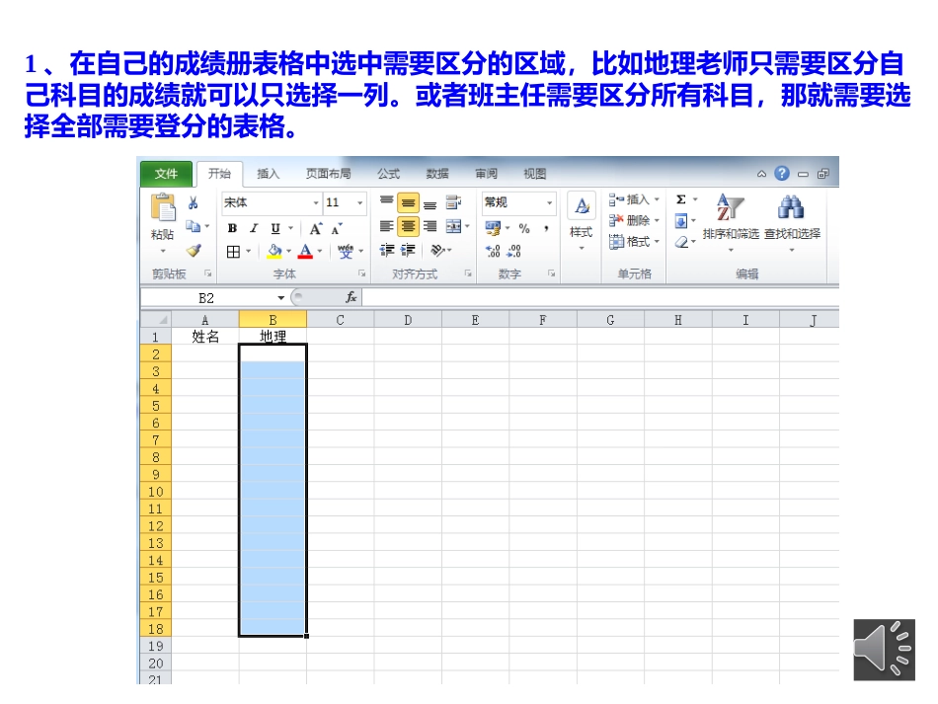Click the Font Color red A

[x=305, y=251]
